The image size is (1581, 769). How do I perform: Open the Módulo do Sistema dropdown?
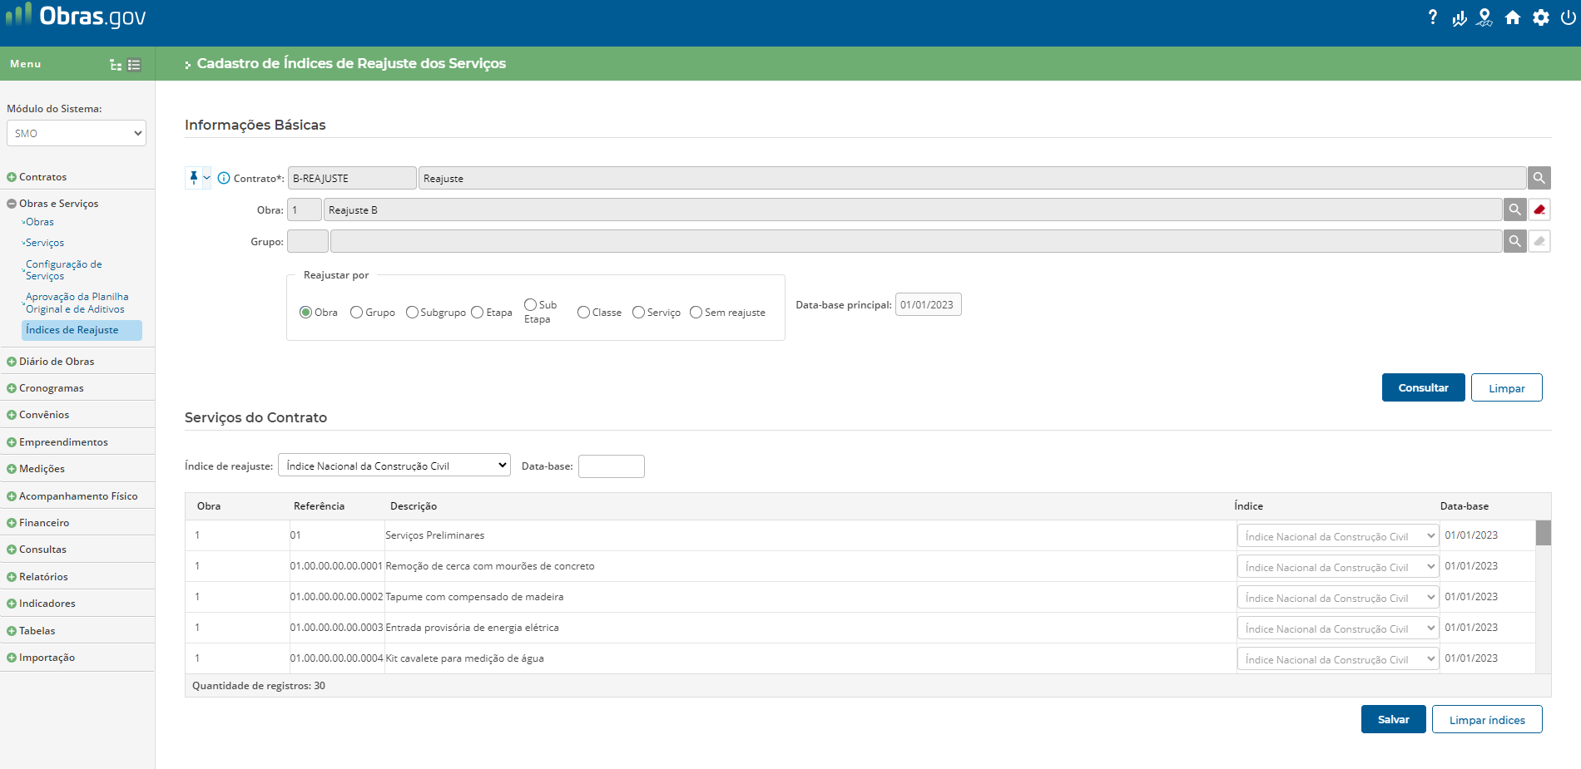[x=77, y=133]
